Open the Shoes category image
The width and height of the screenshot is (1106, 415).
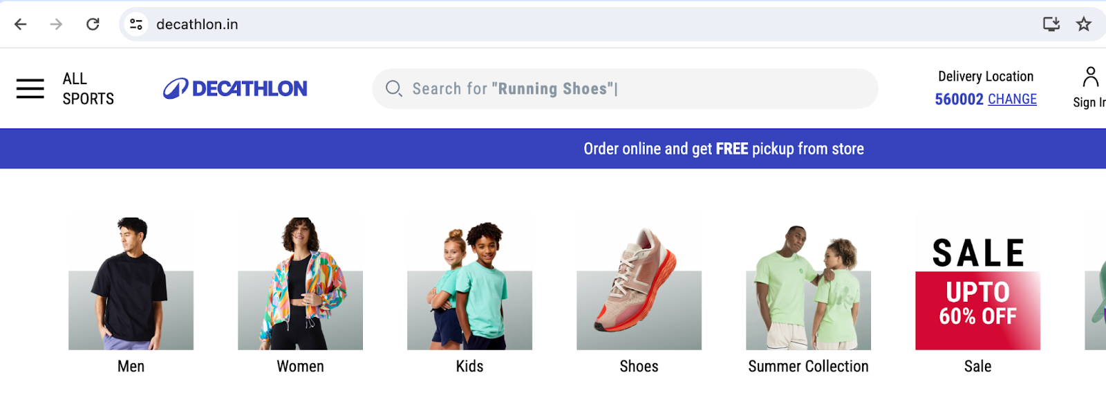pos(639,284)
